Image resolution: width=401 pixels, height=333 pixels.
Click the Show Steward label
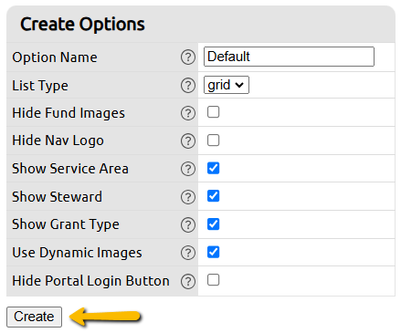(57, 197)
